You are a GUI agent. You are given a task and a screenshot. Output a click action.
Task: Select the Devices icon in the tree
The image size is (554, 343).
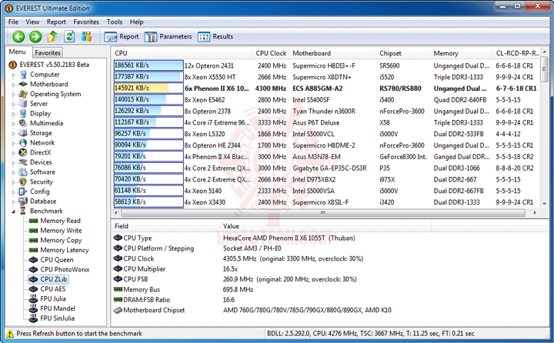23,162
